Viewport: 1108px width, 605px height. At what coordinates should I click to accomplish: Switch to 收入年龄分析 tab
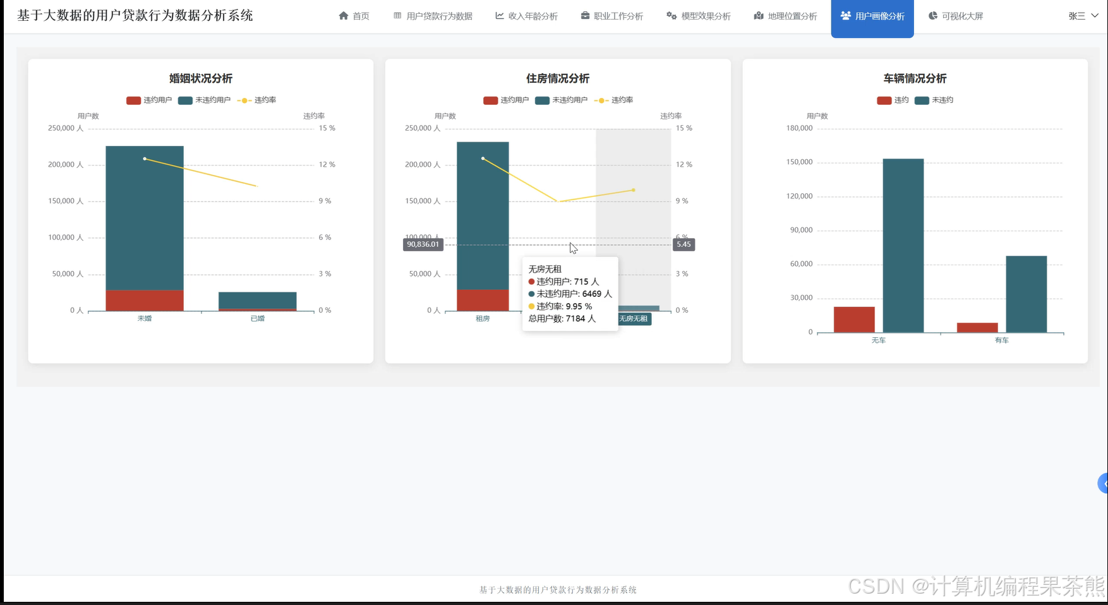(x=527, y=16)
